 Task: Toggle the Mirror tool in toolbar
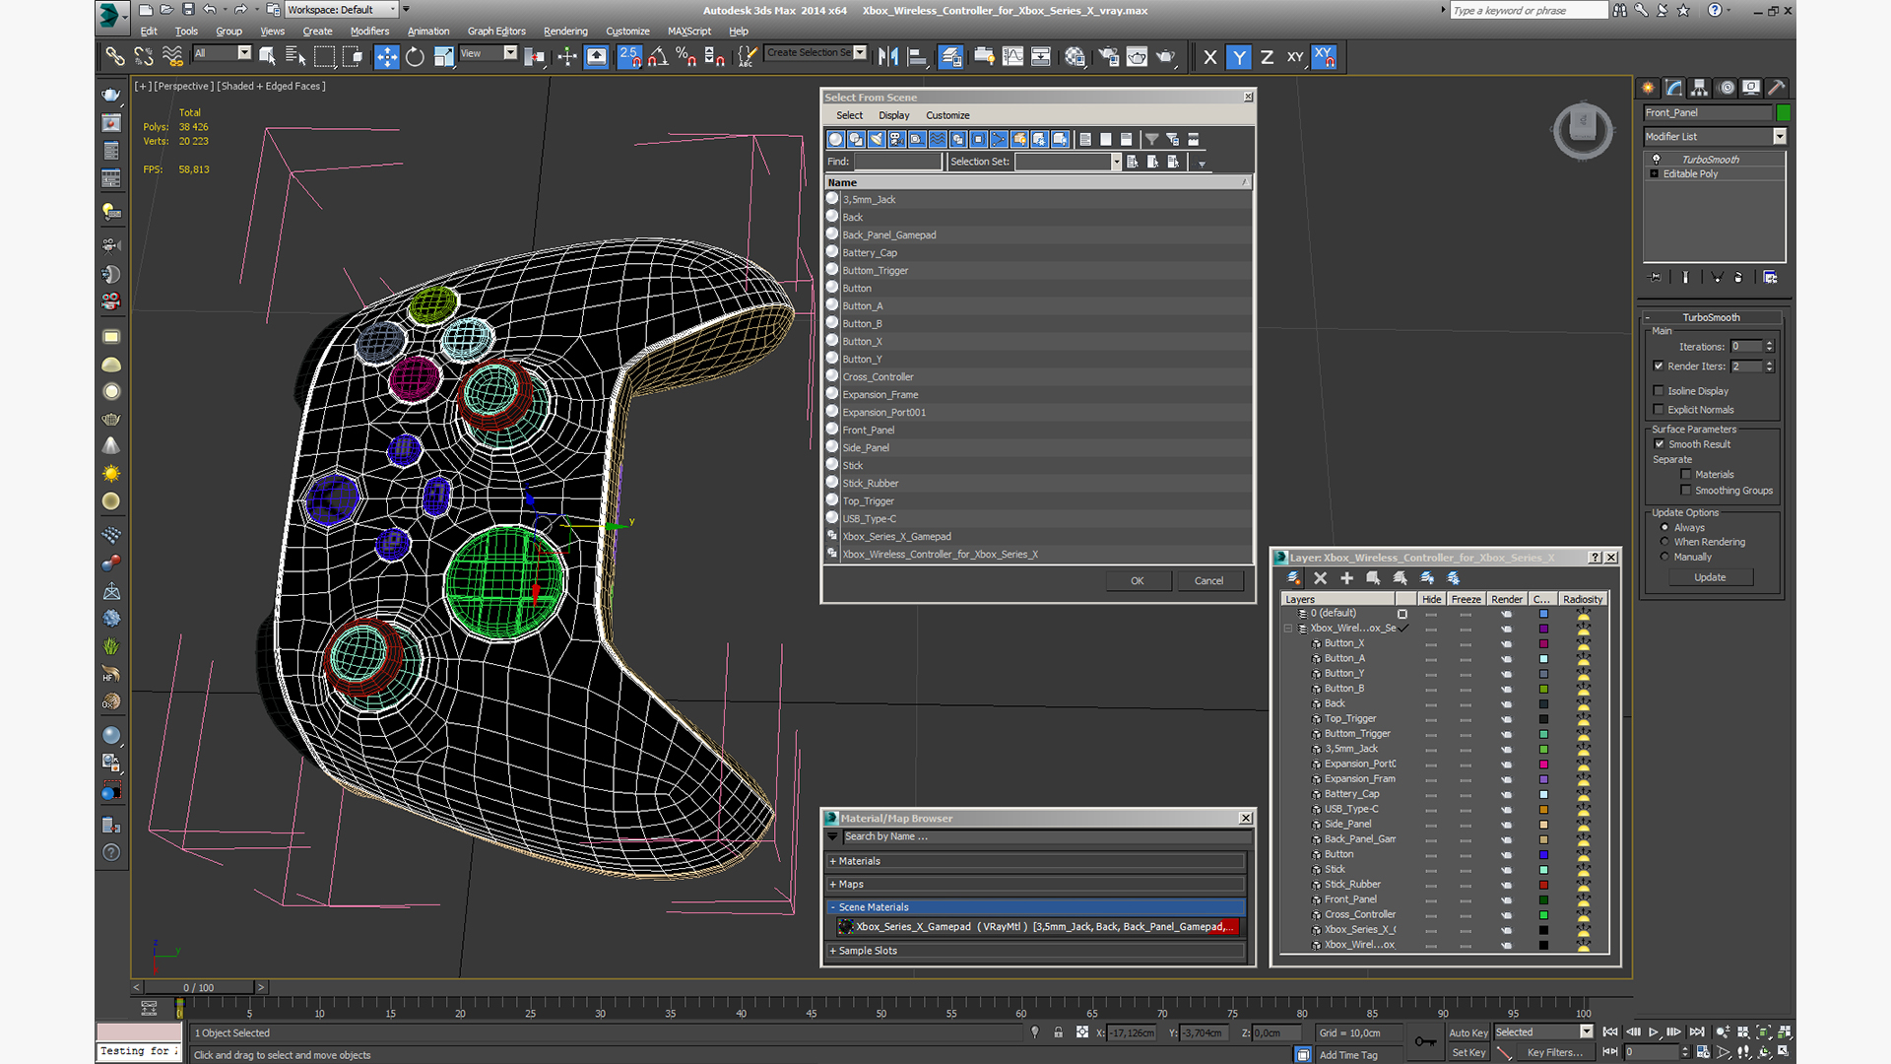coord(887,57)
